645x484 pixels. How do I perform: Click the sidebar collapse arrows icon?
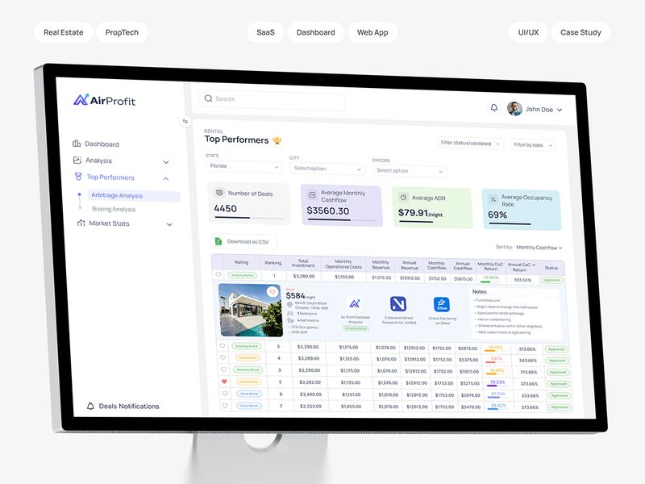click(185, 121)
